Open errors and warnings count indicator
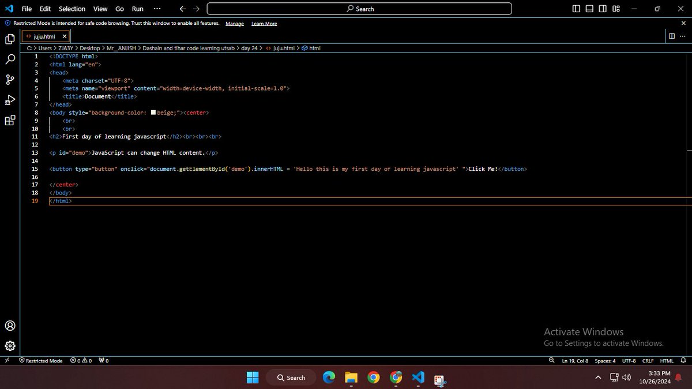 (x=81, y=360)
